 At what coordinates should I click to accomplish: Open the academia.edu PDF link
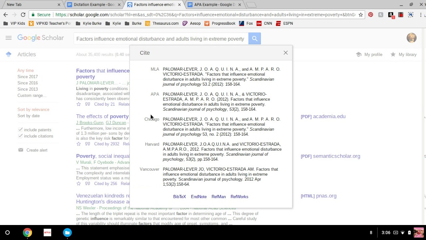tap(323, 116)
